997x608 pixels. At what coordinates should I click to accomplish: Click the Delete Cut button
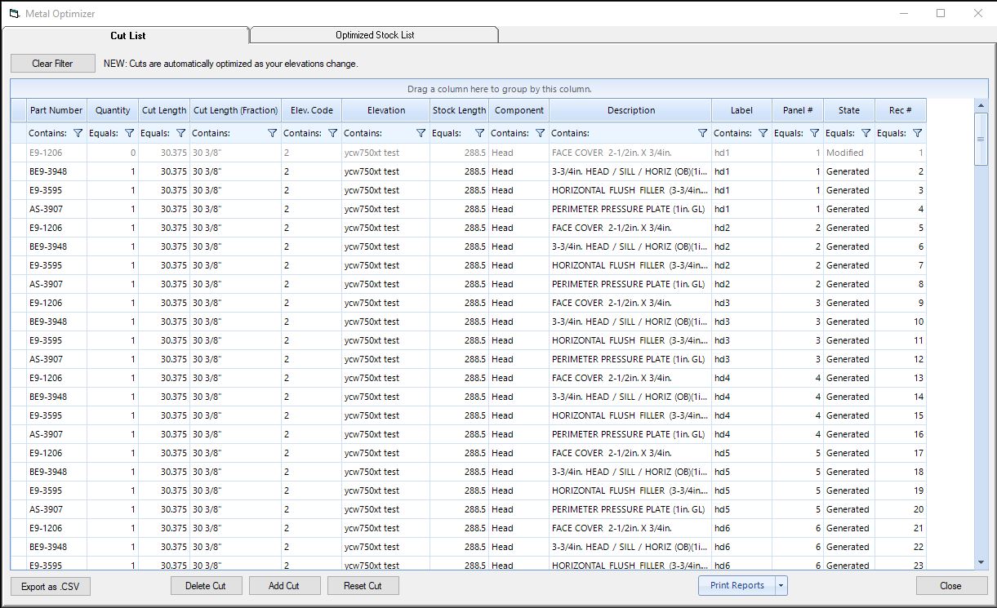206,586
